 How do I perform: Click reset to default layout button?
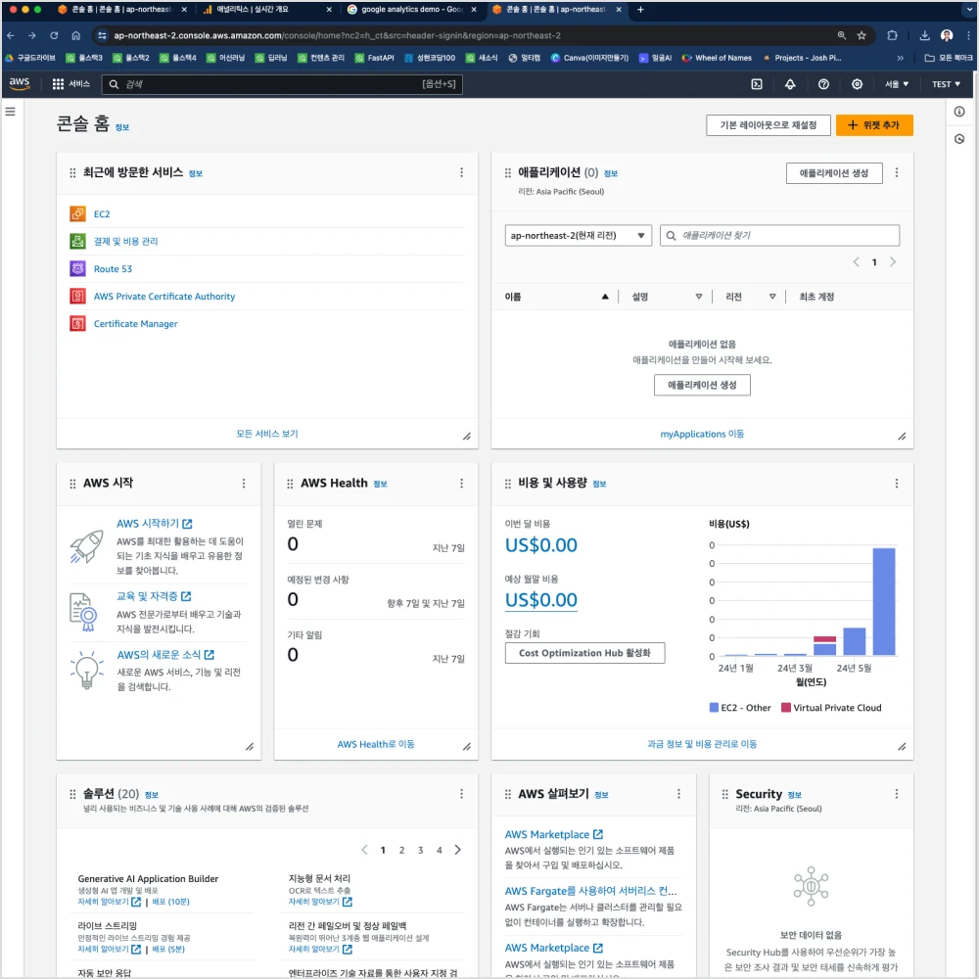[x=768, y=125]
